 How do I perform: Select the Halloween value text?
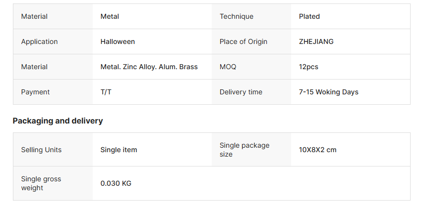[118, 41]
